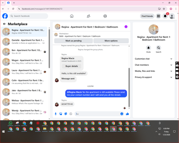Open a new browser tab
The width and height of the screenshot is (179, 143).
pos(14,3)
